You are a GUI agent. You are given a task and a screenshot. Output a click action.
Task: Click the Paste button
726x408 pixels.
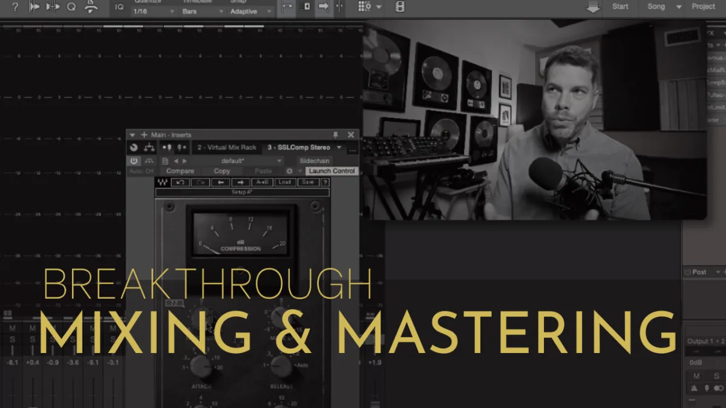(x=263, y=171)
